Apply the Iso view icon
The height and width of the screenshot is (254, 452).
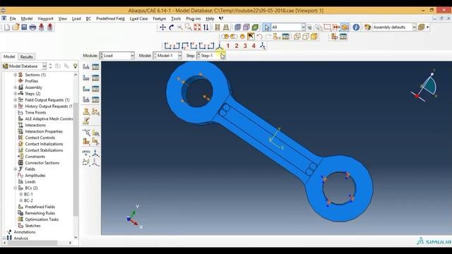pos(220,46)
